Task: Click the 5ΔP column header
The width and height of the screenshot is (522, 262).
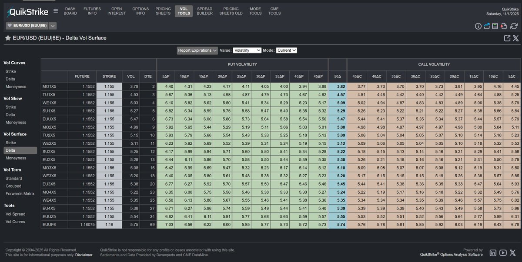Action: click(165, 76)
